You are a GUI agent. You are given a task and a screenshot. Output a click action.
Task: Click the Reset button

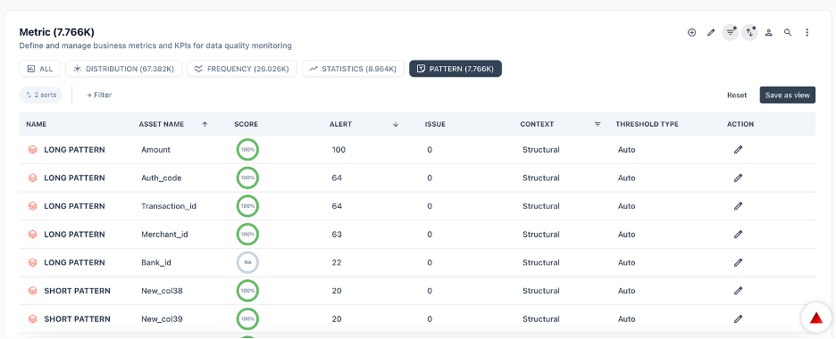[737, 95]
